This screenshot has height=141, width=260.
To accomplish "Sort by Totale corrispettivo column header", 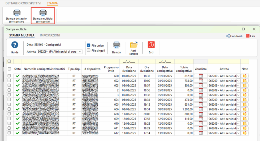I will click(184, 69).
